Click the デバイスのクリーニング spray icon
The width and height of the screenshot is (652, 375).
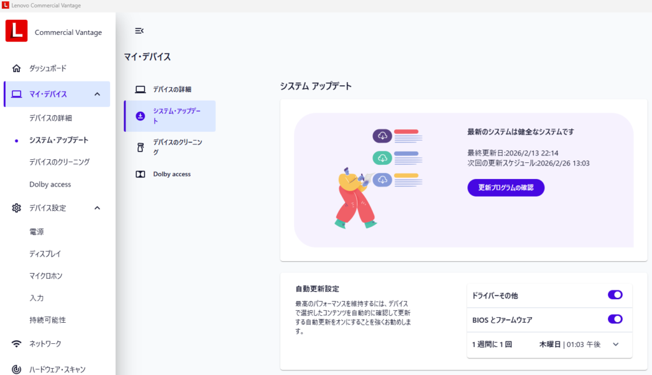[140, 147]
